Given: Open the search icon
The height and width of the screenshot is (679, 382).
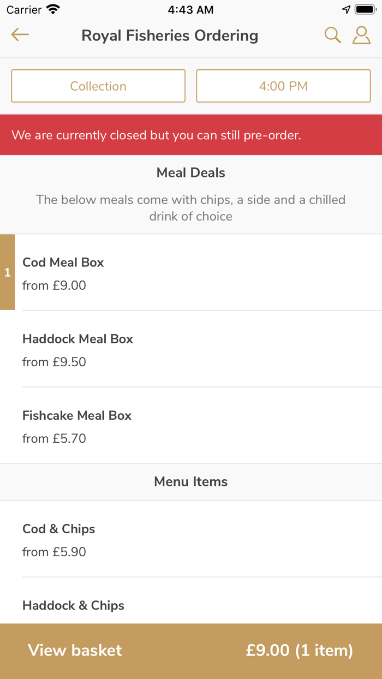Looking at the screenshot, I should click(332, 35).
